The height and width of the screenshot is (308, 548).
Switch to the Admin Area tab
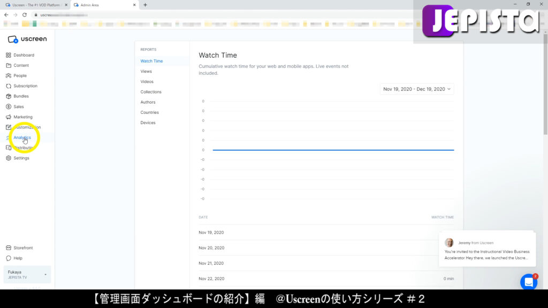104,5
